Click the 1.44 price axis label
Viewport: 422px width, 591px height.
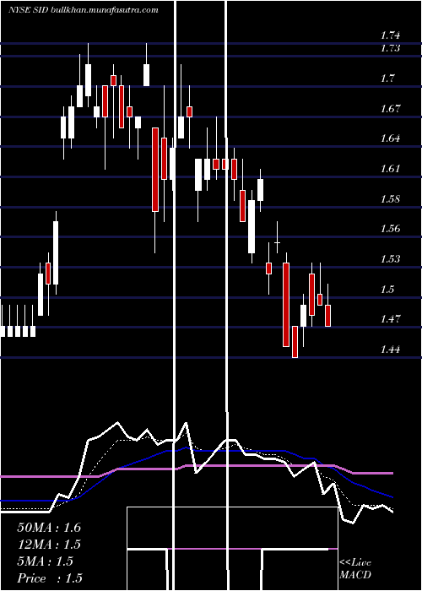(x=390, y=350)
